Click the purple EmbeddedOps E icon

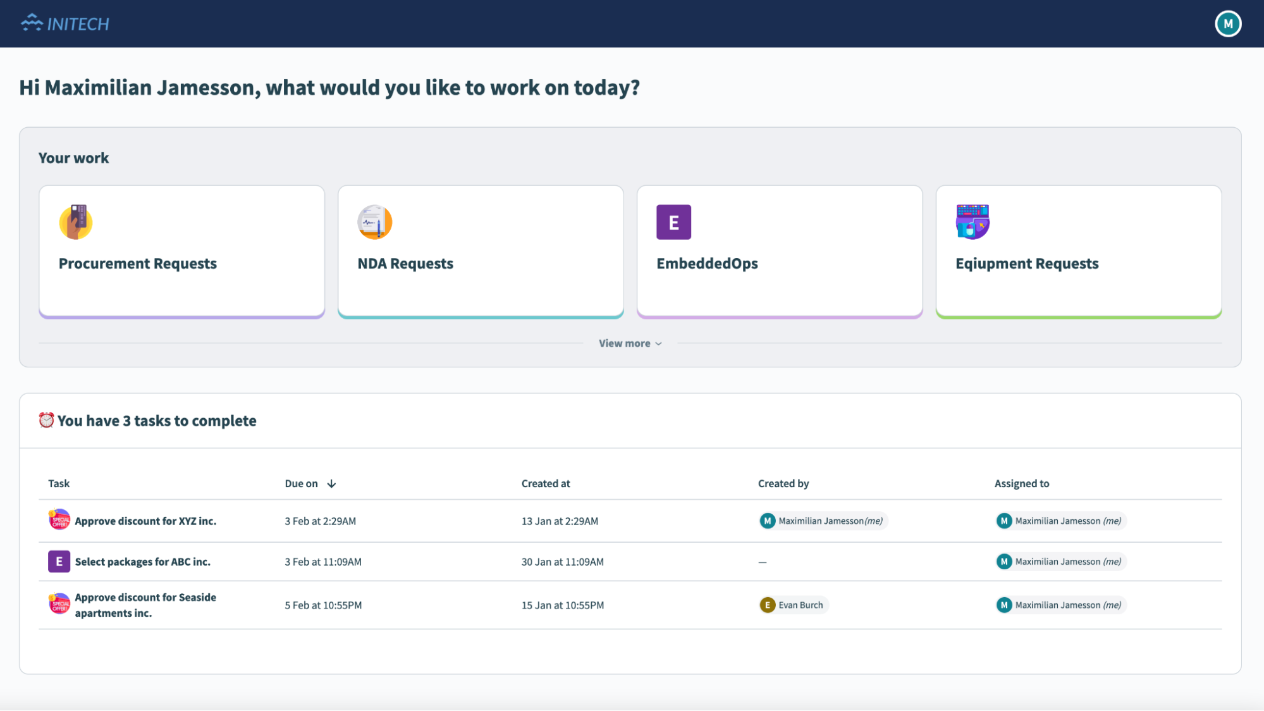coord(673,222)
